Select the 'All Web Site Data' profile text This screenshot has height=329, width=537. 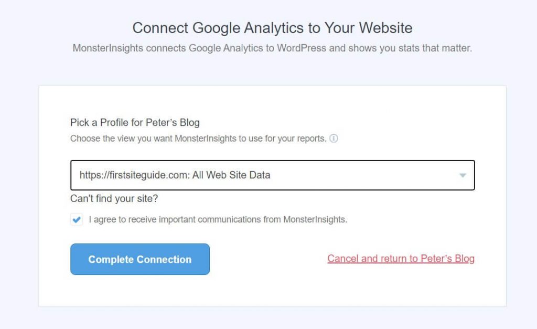[x=231, y=175]
